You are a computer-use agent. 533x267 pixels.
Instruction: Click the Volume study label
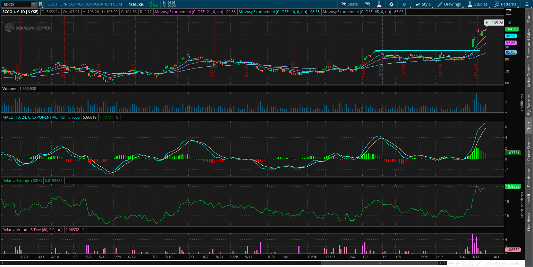tap(9, 89)
